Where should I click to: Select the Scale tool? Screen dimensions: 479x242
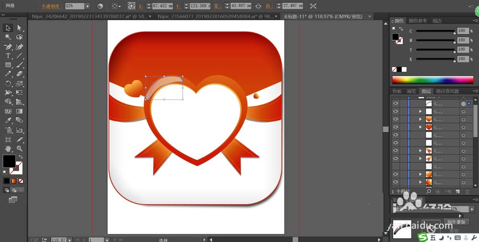(x=20, y=83)
